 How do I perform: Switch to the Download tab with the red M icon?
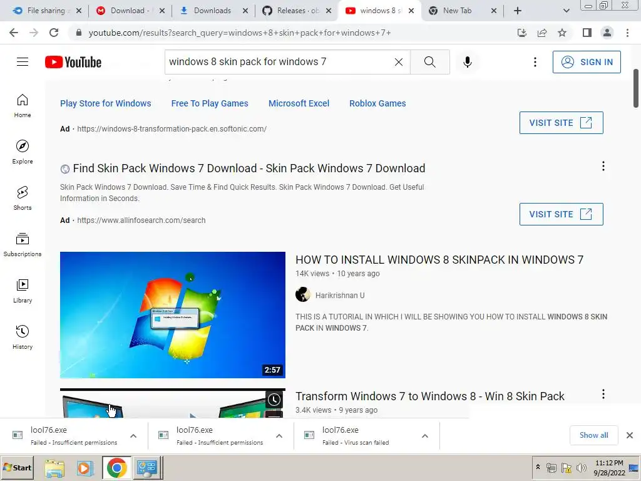(130, 11)
